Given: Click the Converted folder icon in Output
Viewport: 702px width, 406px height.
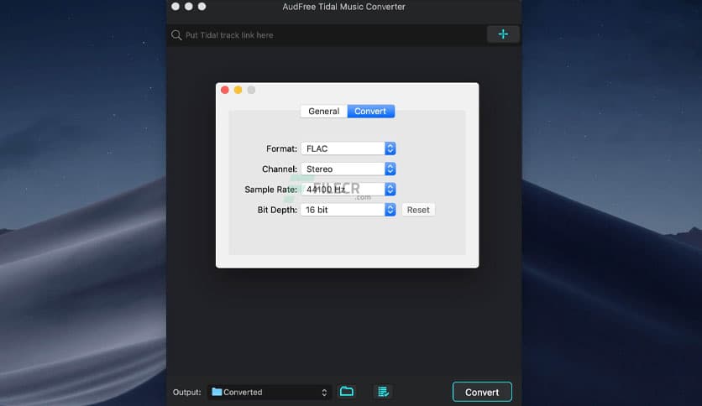Looking at the screenshot, I should point(217,392).
